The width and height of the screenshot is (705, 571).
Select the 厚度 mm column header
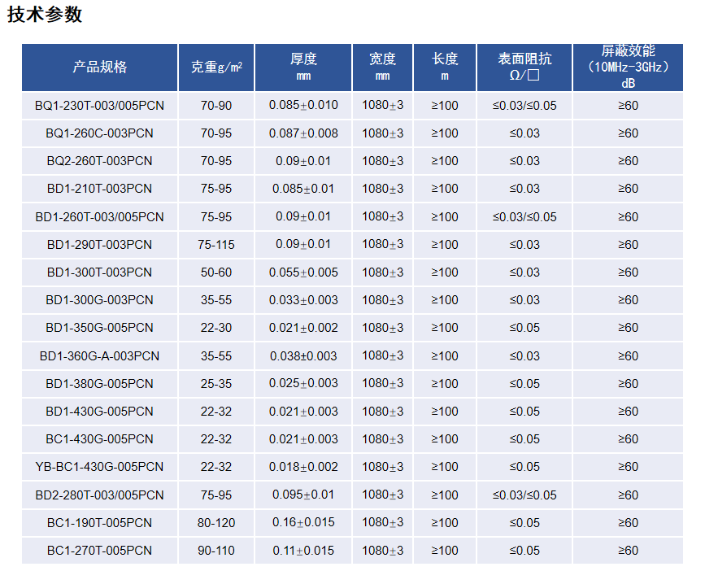click(x=303, y=68)
